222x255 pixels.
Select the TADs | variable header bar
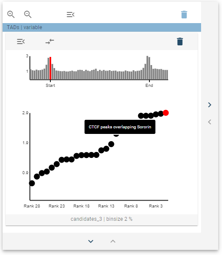tap(102, 27)
